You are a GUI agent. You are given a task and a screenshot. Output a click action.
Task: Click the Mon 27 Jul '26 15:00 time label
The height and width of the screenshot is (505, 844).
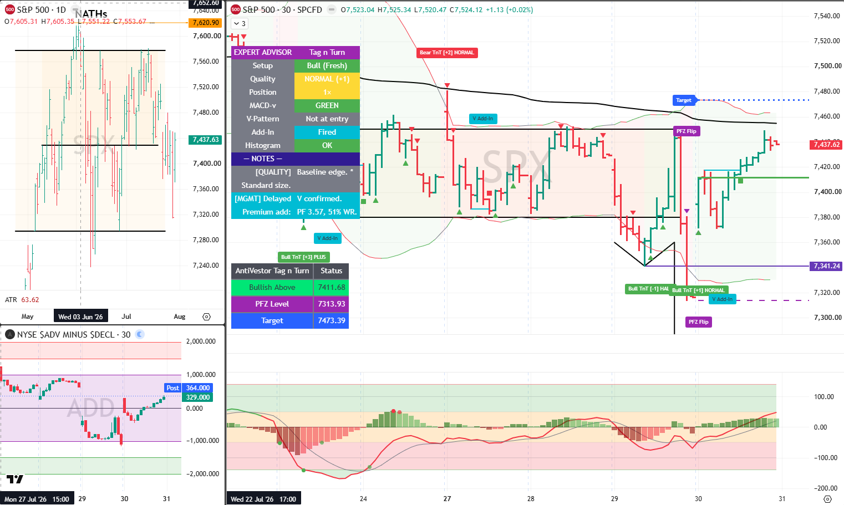(37, 499)
